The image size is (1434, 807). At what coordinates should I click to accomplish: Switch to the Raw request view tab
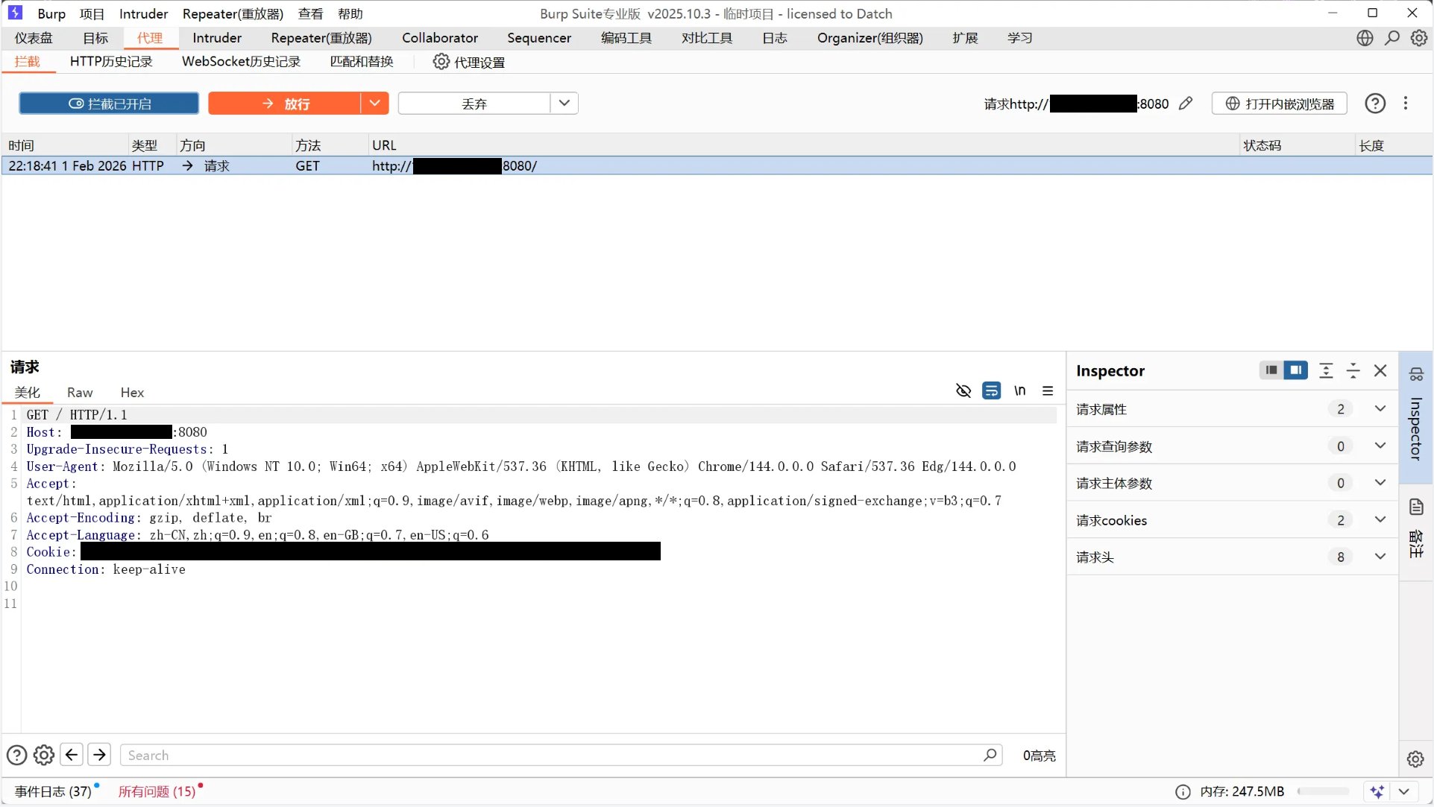[x=80, y=393]
